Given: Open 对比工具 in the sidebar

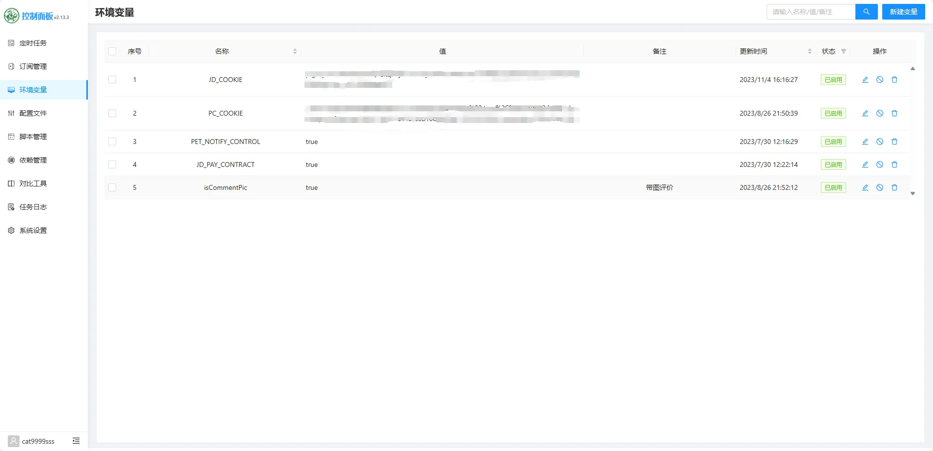Looking at the screenshot, I should 43,184.
